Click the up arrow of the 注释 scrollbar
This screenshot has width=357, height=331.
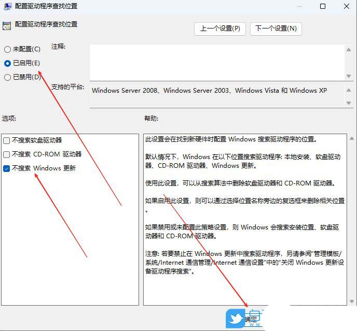[x=349, y=49]
